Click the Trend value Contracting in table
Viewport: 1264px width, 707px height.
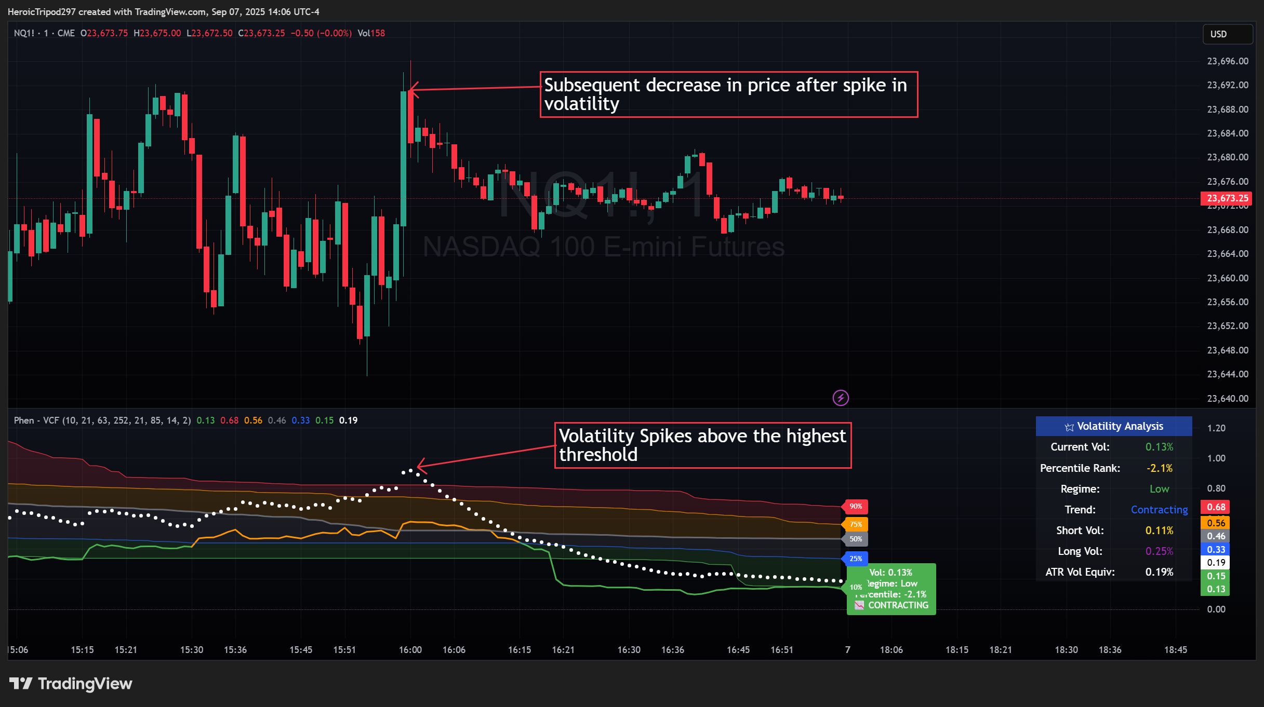pyautogui.click(x=1159, y=510)
